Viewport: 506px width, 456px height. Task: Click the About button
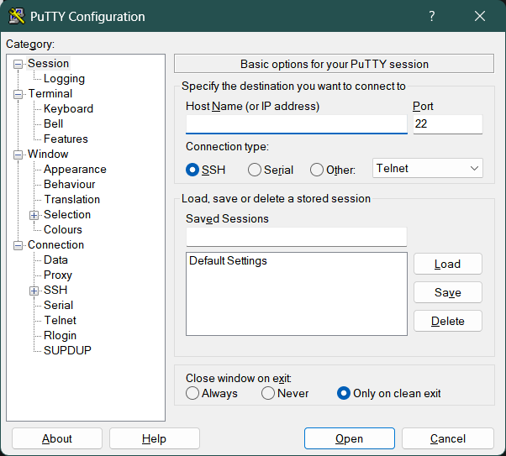click(x=57, y=438)
